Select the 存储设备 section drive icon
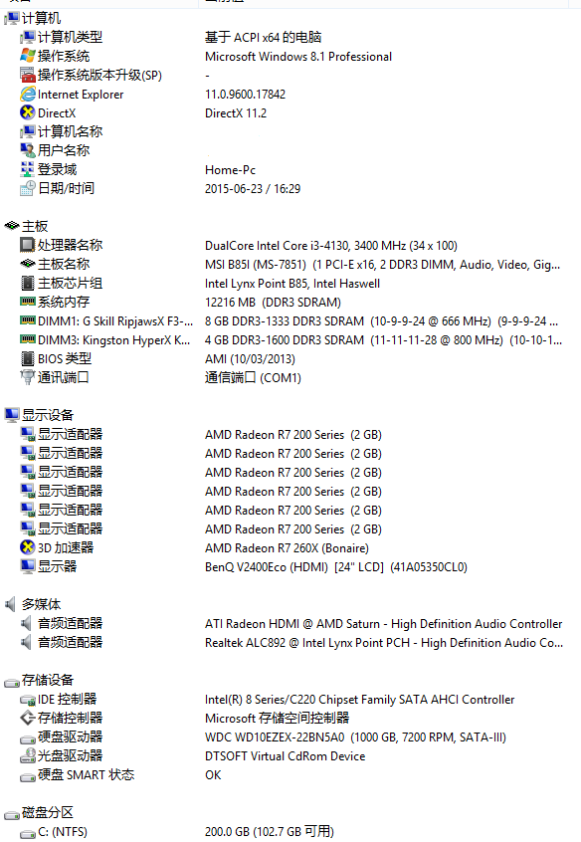The width and height of the screenshot is (581, 842). tap(12, 682)
